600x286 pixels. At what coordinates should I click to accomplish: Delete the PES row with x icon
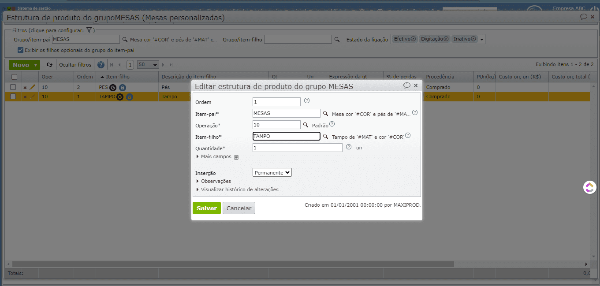(x=25, y=87)
